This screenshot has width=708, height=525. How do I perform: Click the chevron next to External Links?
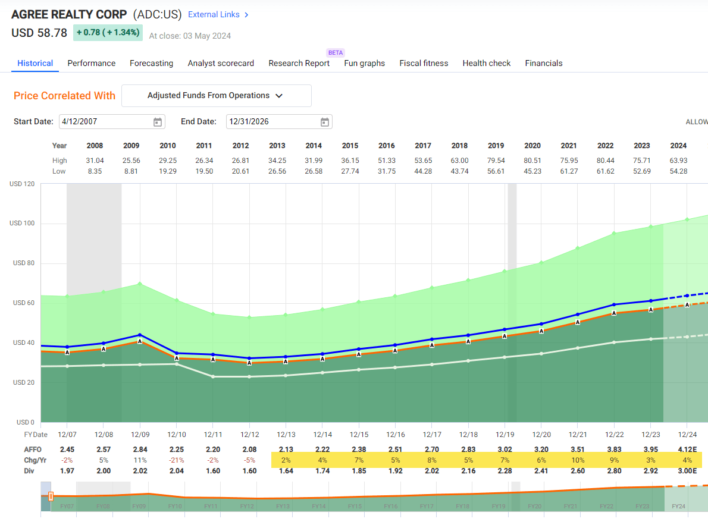(247, 14)
